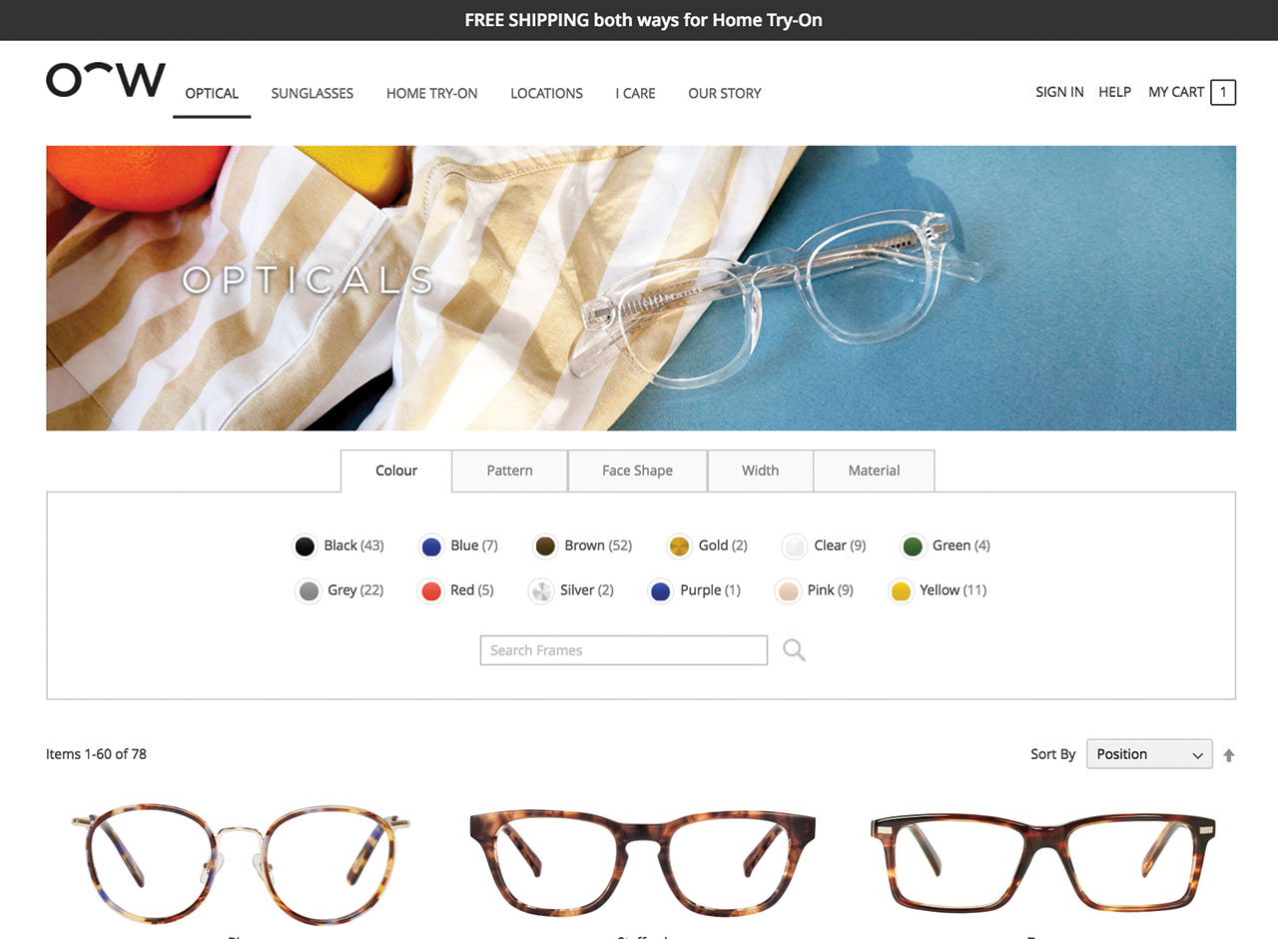This screenshot has height=939, width=1278.
Task: Focus the Search Frames input field
Action: [x=624, y=650]
